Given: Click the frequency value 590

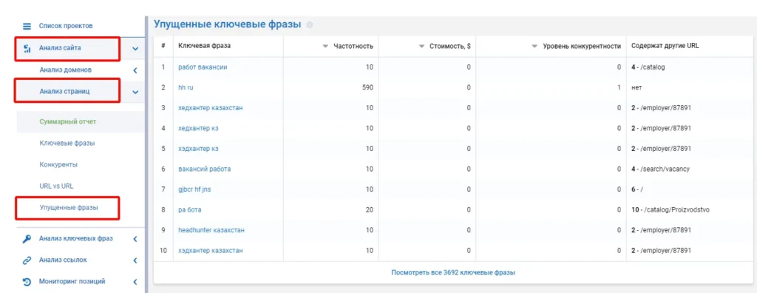Looking at the screenshot, I should 368,87.
